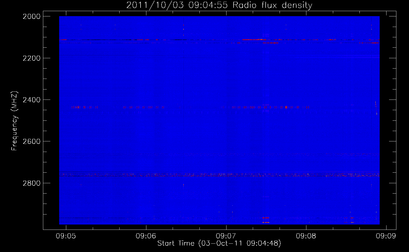This screenshot has width=409, height=252.
Task: Click the 2400 frequency tick label
Action: [x=32, y=100]
